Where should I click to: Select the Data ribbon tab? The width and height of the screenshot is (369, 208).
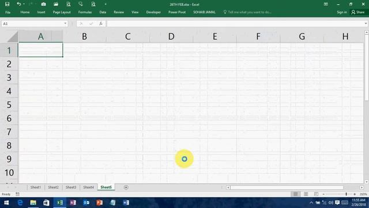click(103, 12)
